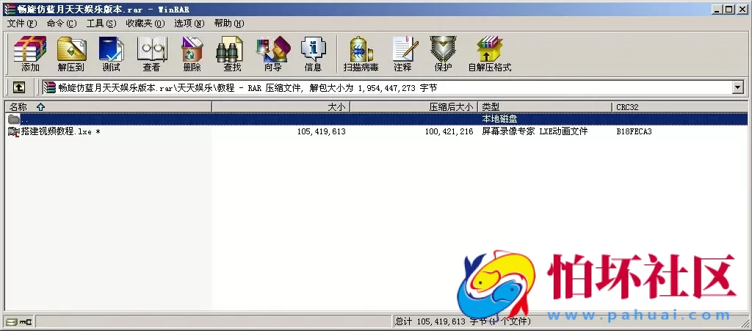Click the key password icon in status bar
This screenshot has width=752, height=331.
click(25, 322)
